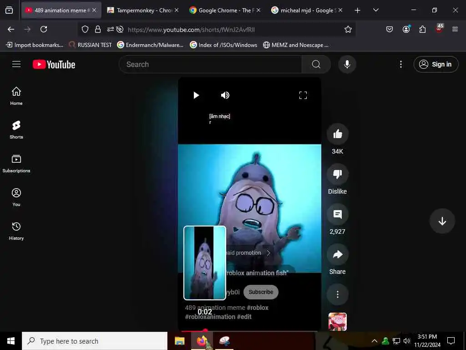Click the Sign in button
Screen dimensions: 466x350
[436, 64]
